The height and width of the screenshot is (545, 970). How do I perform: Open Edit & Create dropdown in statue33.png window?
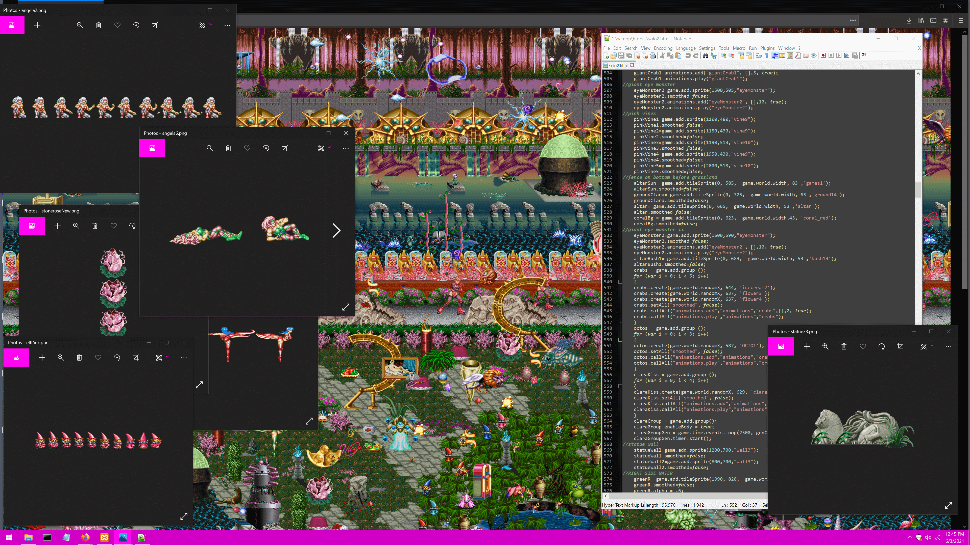coord(927,346)
